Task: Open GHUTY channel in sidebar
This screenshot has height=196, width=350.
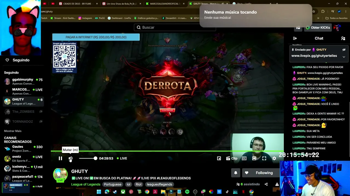Action: [x=23, y=101]
